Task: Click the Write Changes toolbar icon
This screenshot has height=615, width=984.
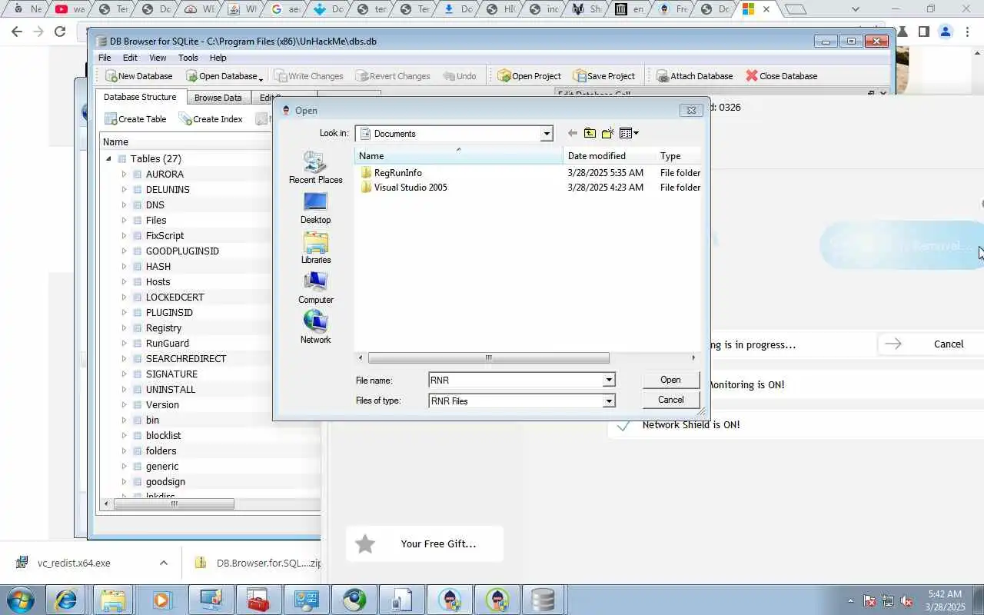Action: tap(280, 76)
